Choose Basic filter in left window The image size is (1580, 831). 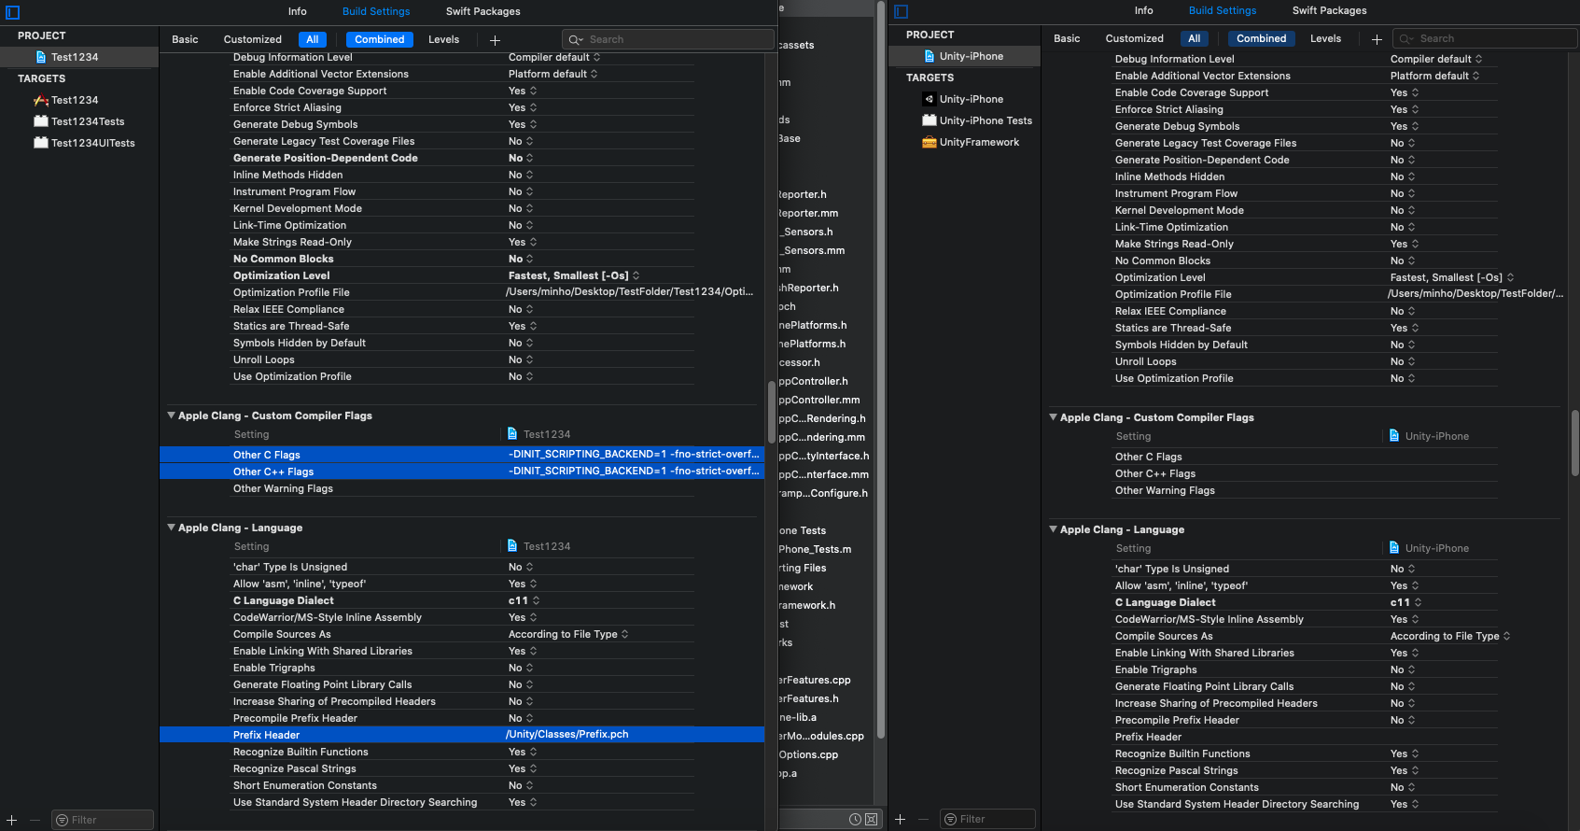[x=185, y=39]
